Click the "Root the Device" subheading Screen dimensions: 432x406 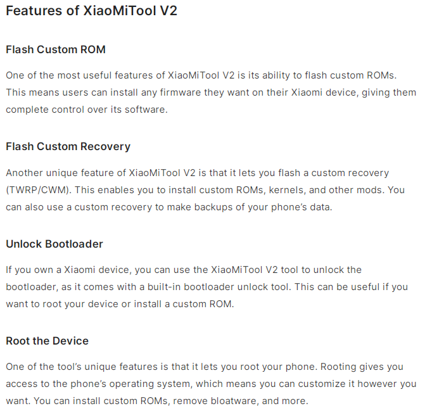[47, 341]
